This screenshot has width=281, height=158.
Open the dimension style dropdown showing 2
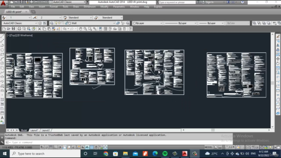[x=50, y=18]
